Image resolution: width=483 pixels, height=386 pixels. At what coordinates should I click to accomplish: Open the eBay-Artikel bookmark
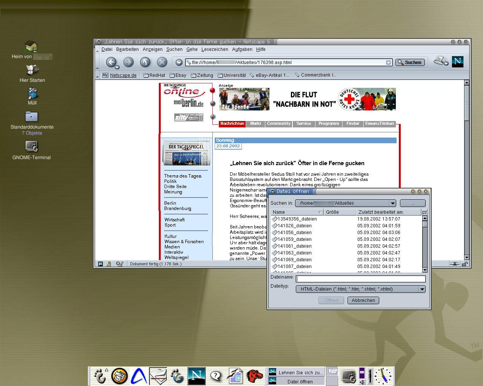tap(269, 75)
